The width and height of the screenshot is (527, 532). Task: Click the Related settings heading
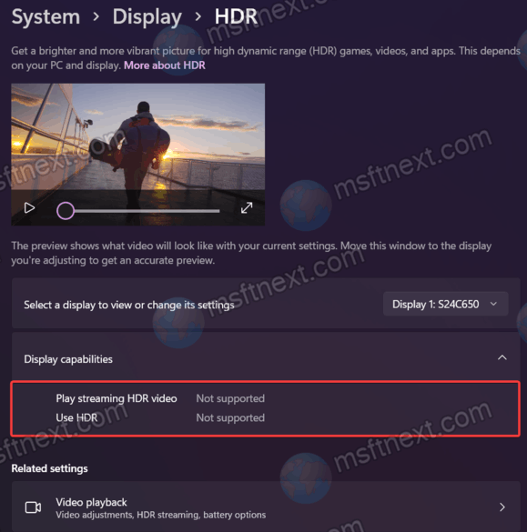coord(49,468)
